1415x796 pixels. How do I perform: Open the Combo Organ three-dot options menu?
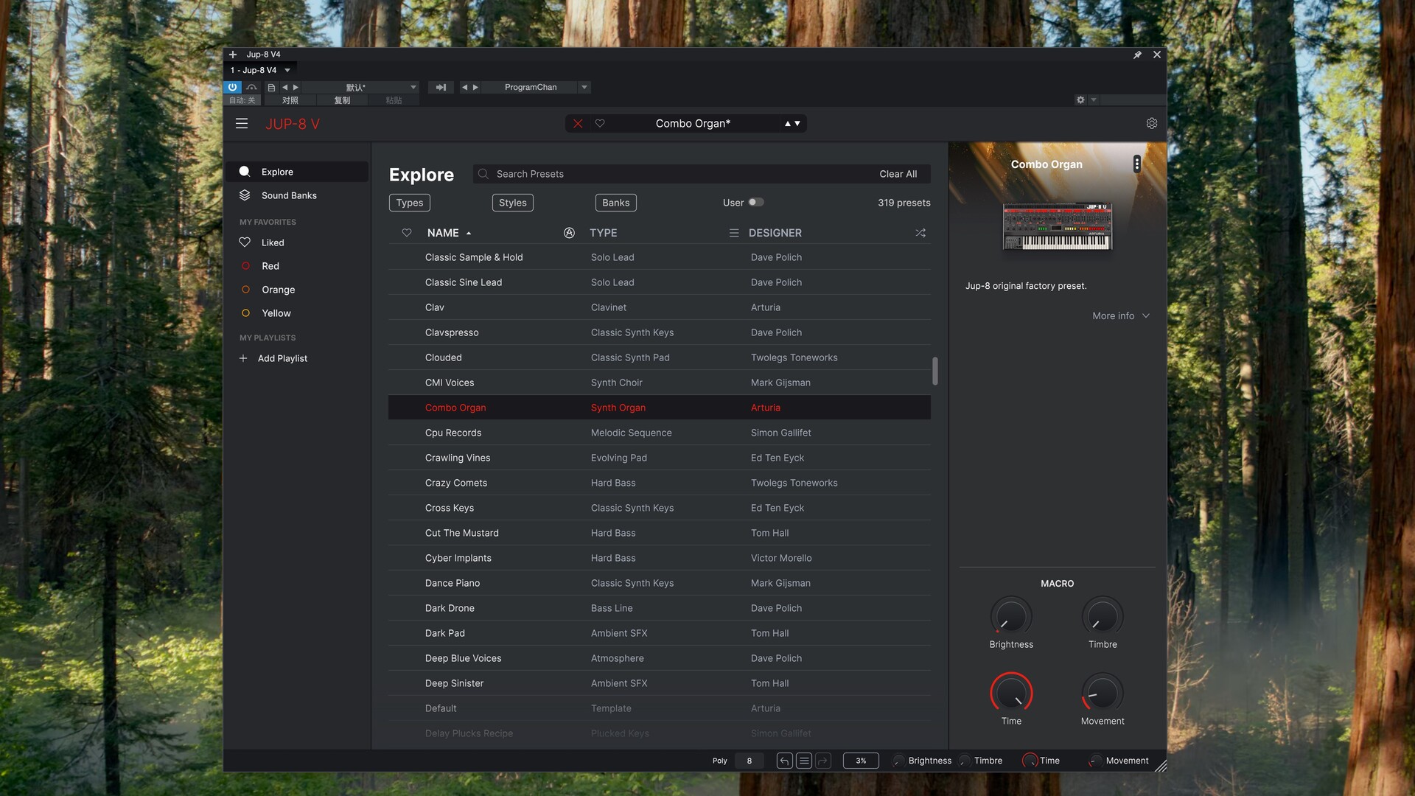point(1137,164)
